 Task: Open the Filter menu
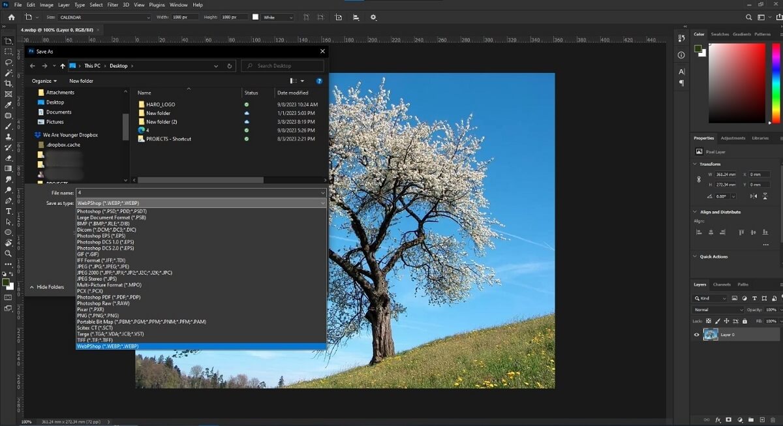(113, 5)
